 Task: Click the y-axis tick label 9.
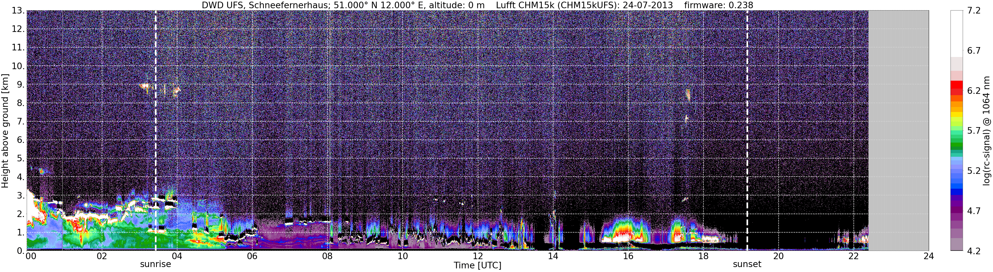[x=21, y=85]
